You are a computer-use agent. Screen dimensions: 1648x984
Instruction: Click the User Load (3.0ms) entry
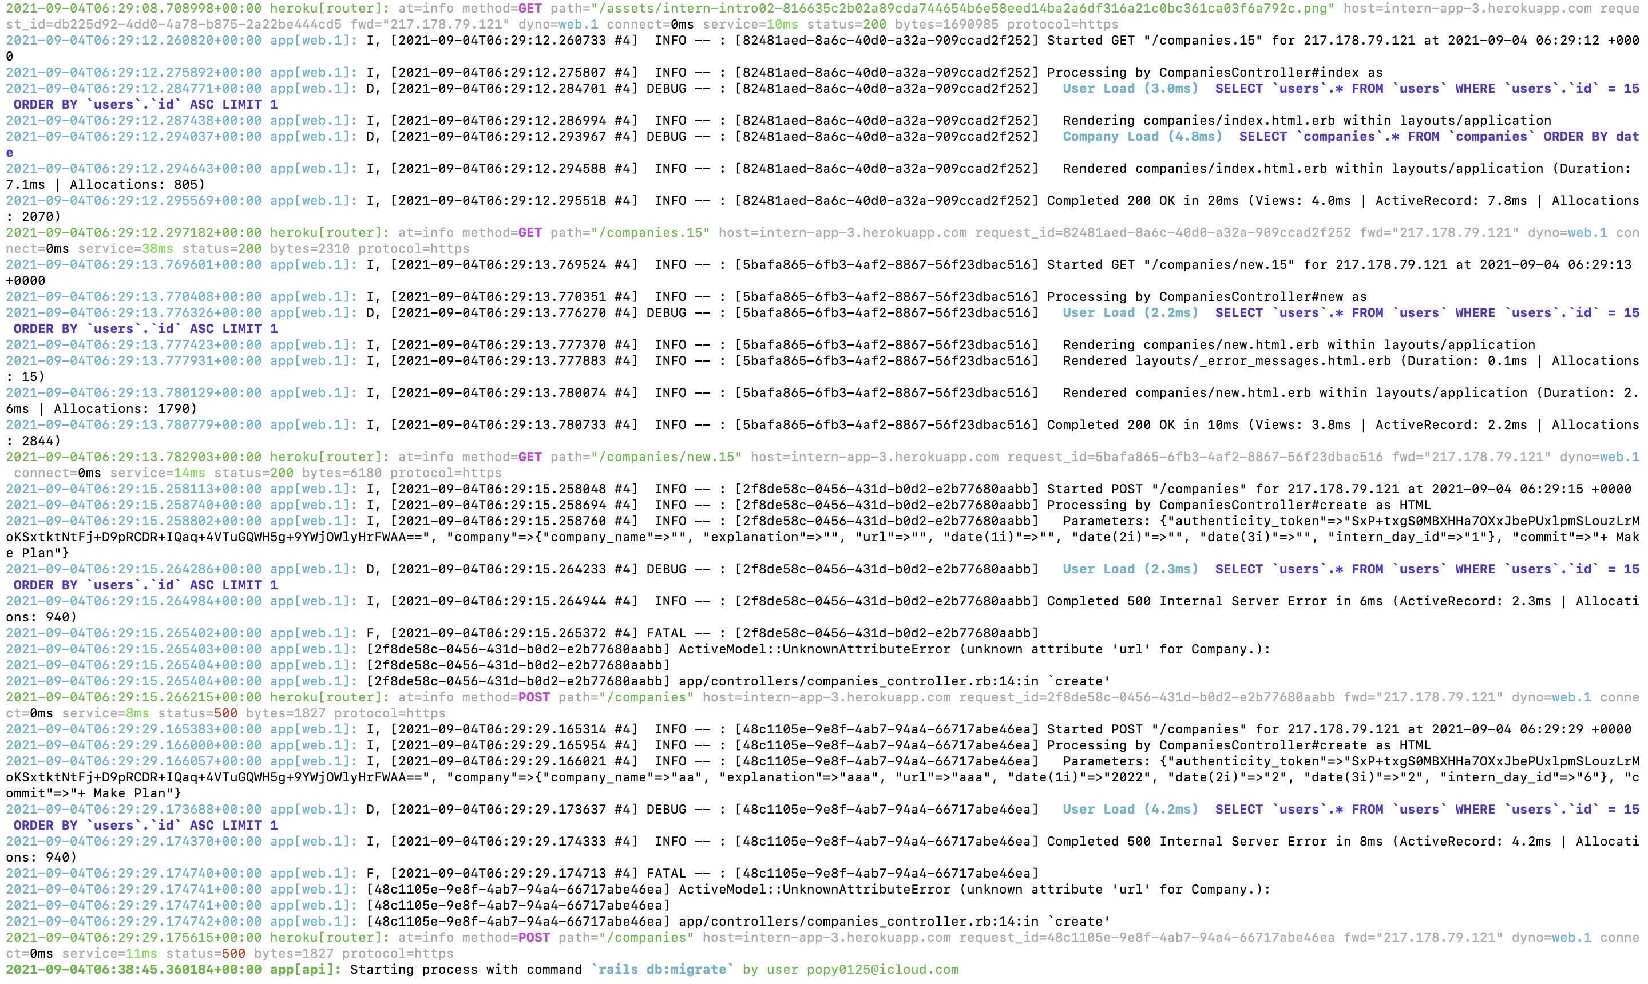[x=1130, y=88]
